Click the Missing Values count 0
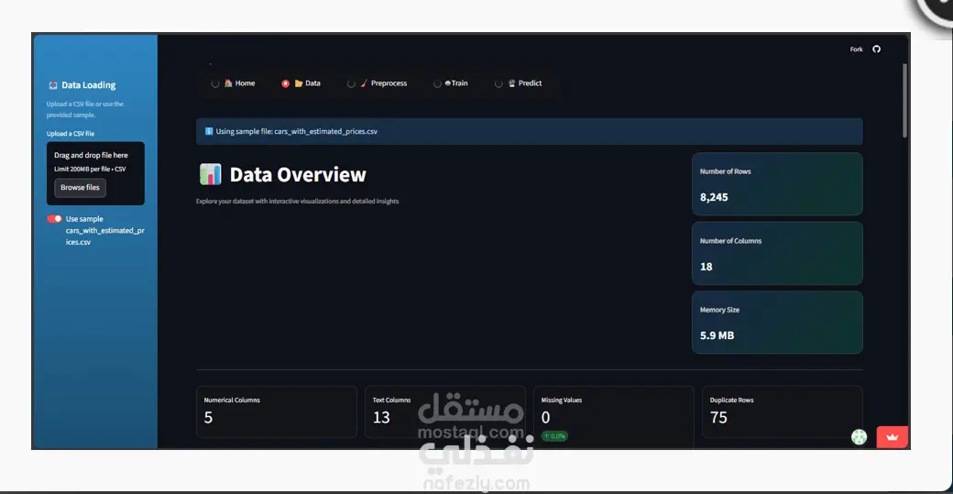Screen dimensions: 953x494 point(546,417)
